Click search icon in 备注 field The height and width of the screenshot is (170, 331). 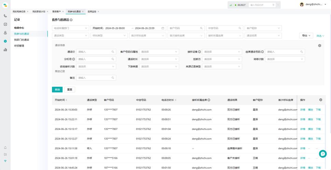click(113, 78)
